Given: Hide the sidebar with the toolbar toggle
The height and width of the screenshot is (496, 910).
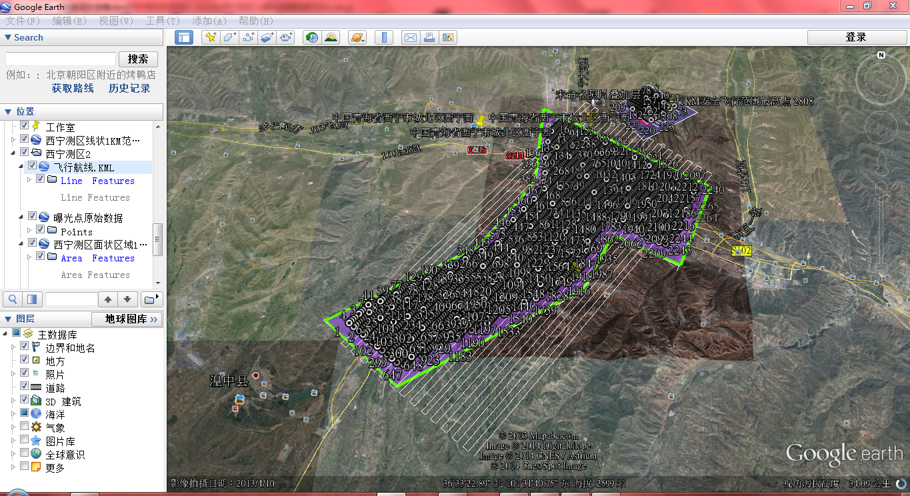Looking at the screenshot, I should click(183, 37).
